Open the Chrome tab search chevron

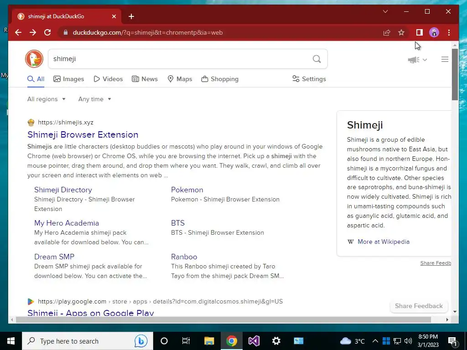click(385, 11)
